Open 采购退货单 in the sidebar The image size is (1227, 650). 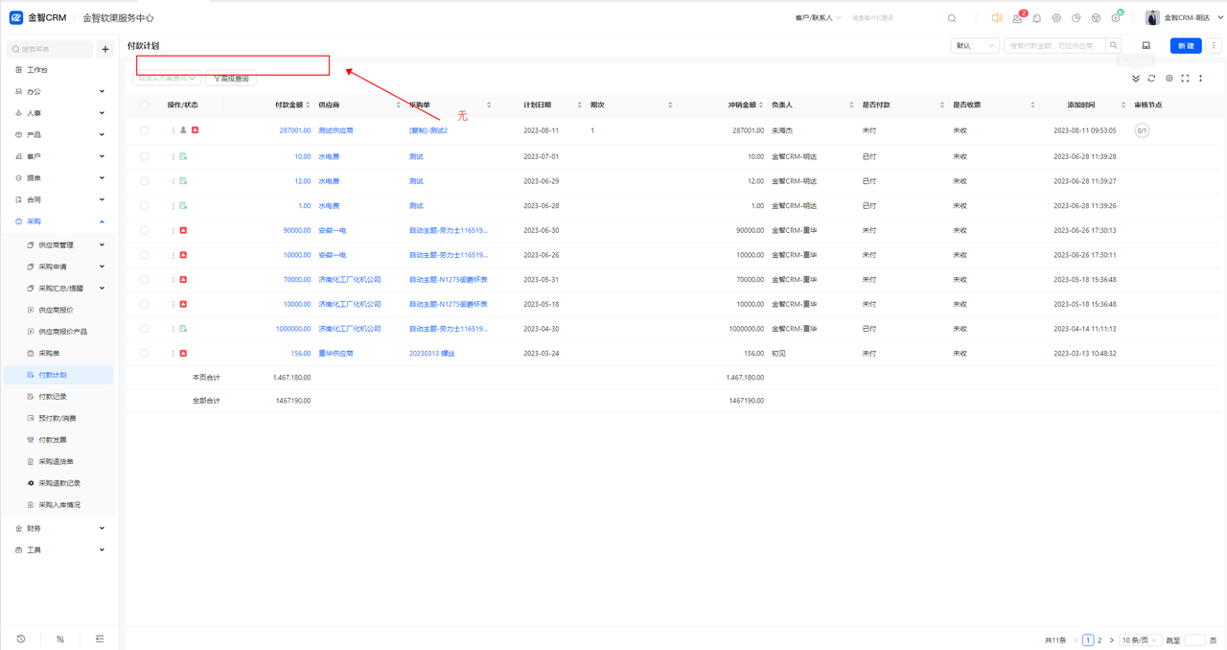pyautogui.click(x=56, y=461)
